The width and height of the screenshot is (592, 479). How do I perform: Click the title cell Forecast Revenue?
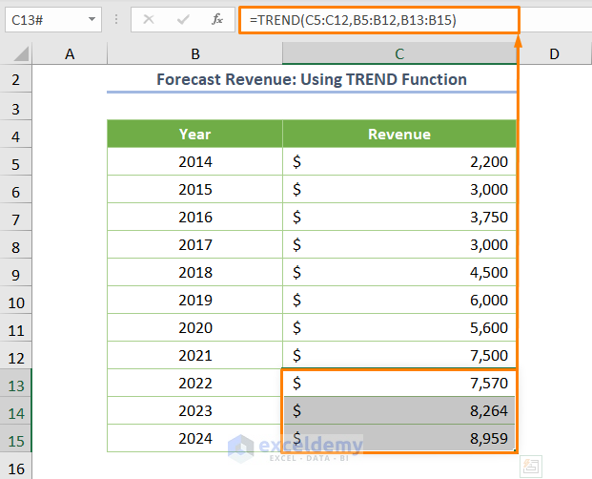312,80
